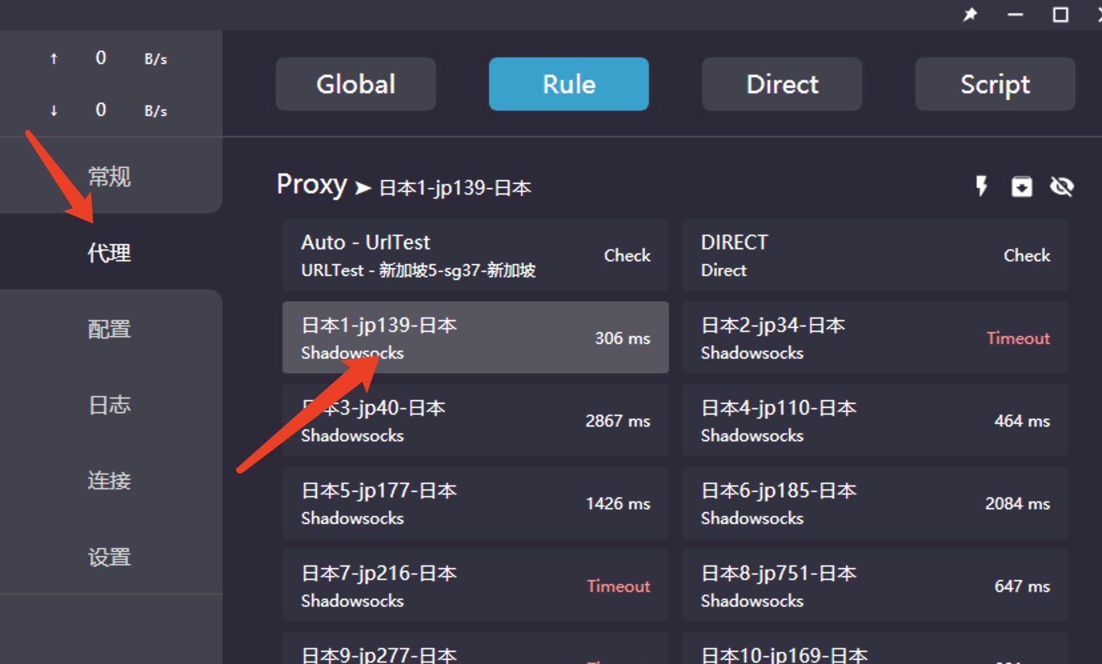Screen dimensions: 1102x664
Task: Pin the window with the pushpin icon
Action: click(x=970, y=15)
